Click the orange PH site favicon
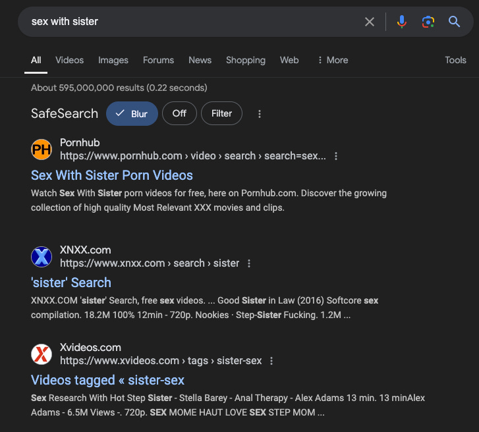This screenshot has height=432, width=479. coord(42,149)
